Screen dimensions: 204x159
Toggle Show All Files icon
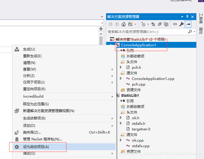(x=166, y=24)
